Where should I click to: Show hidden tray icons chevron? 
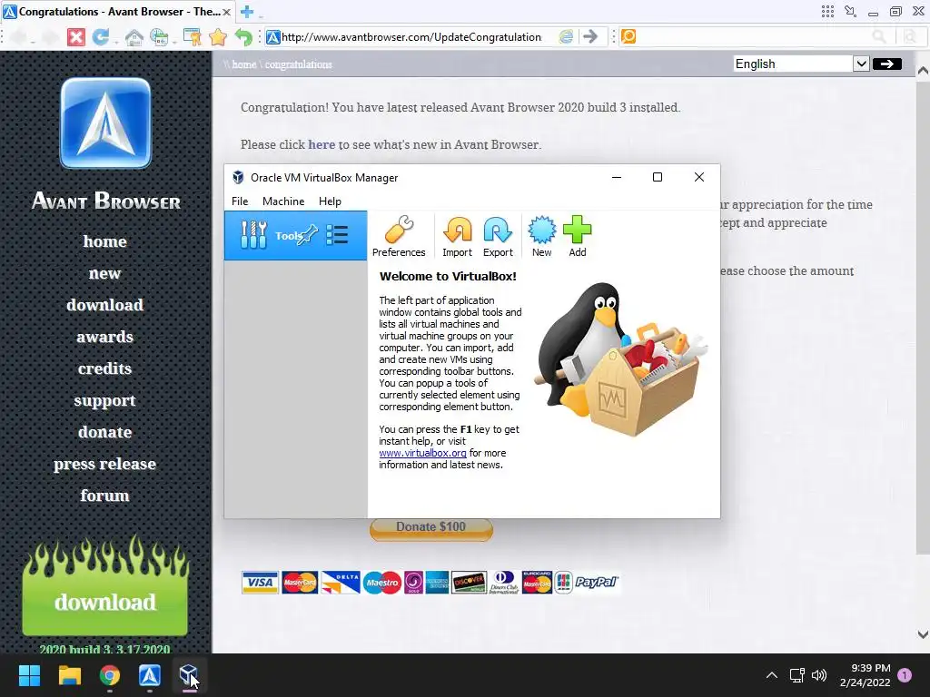pyautogui.click(x=772, y=675)
